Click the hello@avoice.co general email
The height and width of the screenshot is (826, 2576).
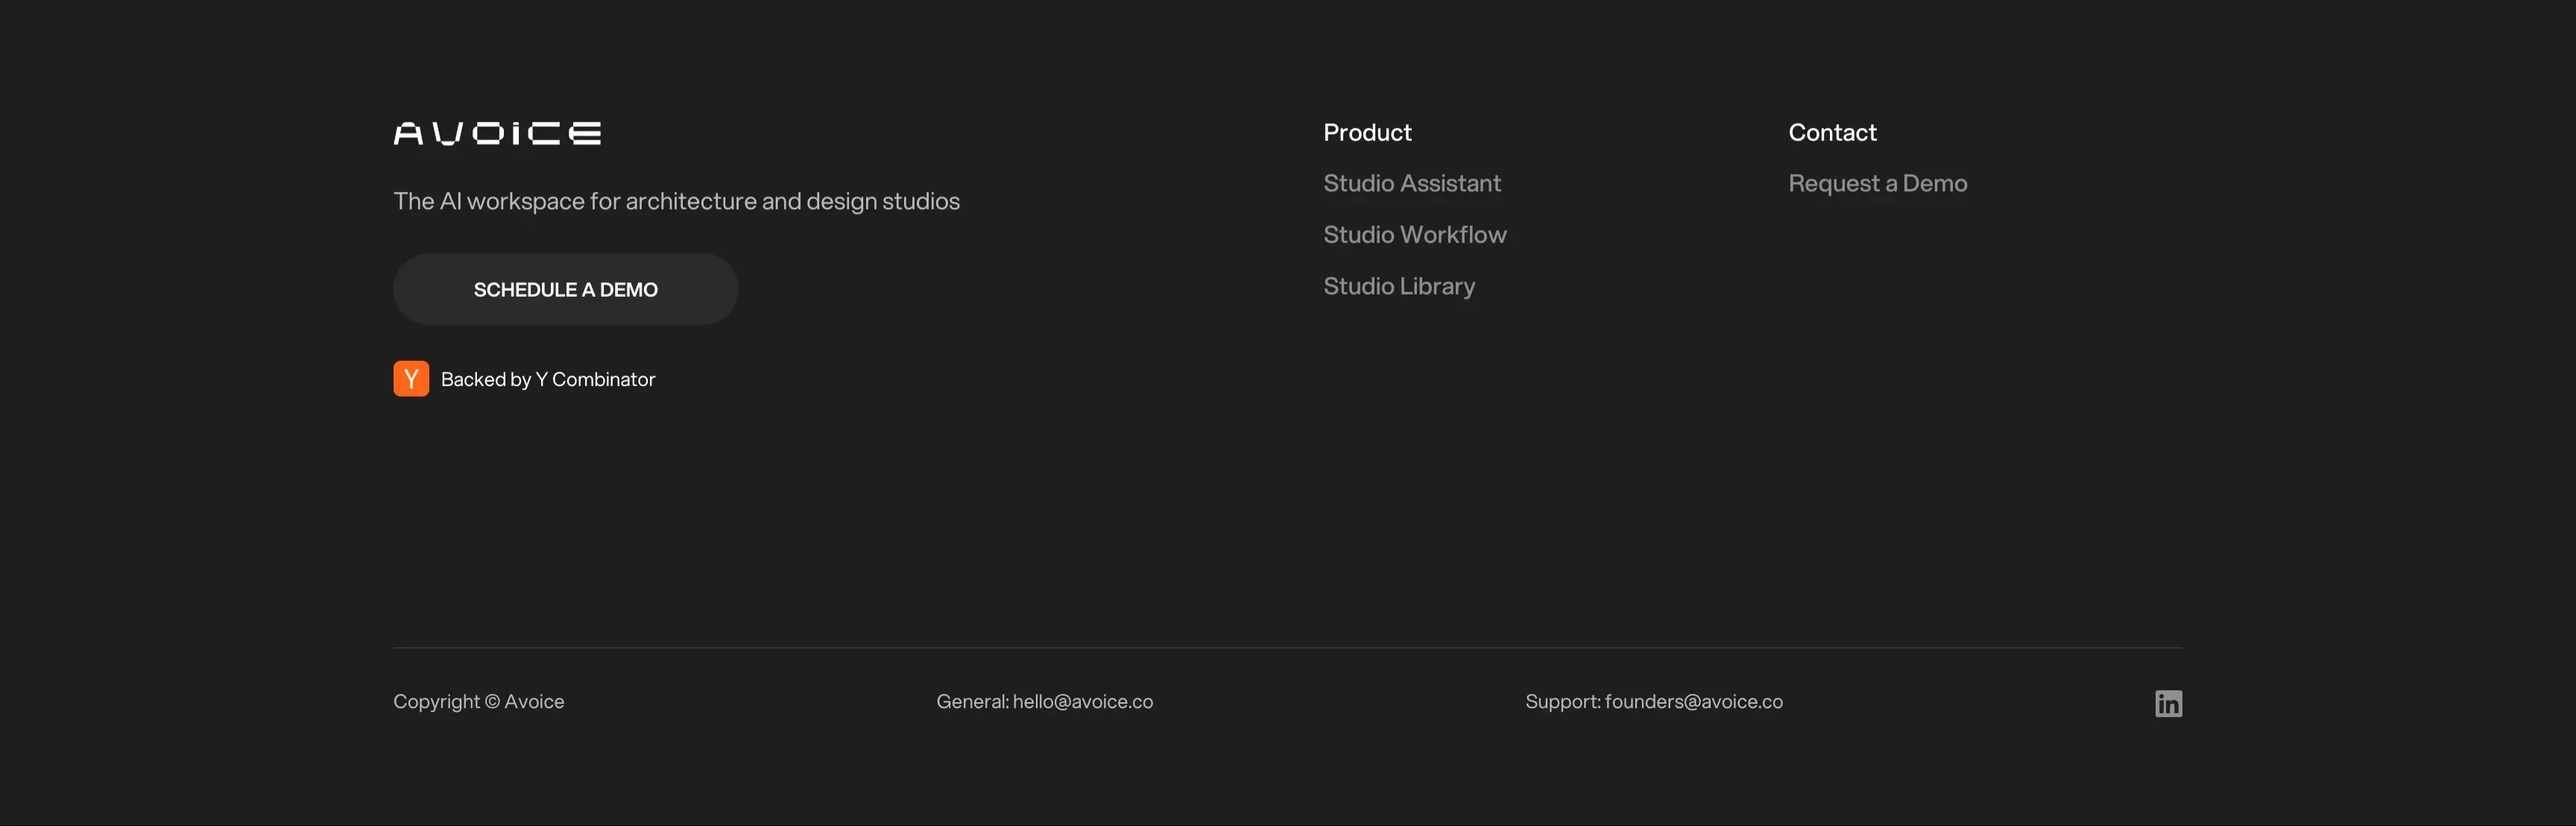tap(1082, 701)
